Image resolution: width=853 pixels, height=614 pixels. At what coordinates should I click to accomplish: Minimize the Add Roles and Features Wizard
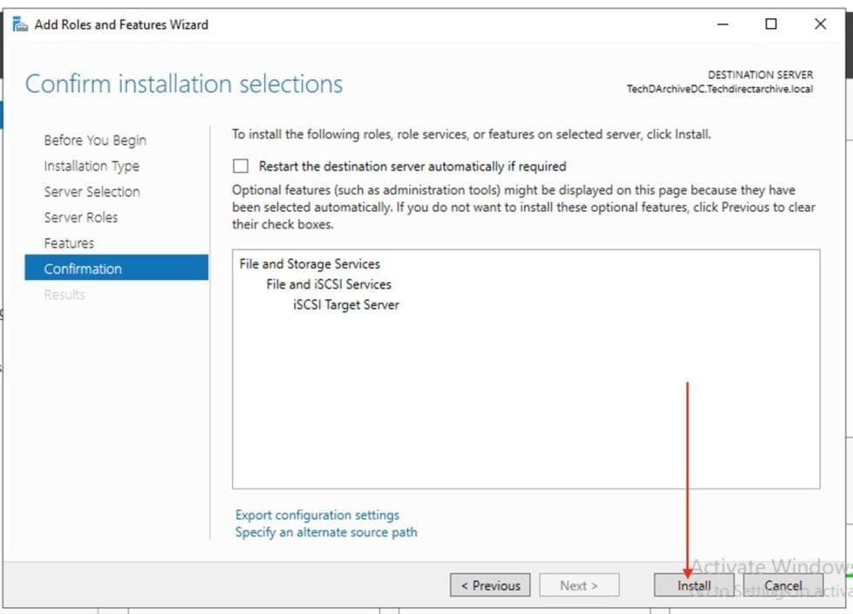[722, 24]
